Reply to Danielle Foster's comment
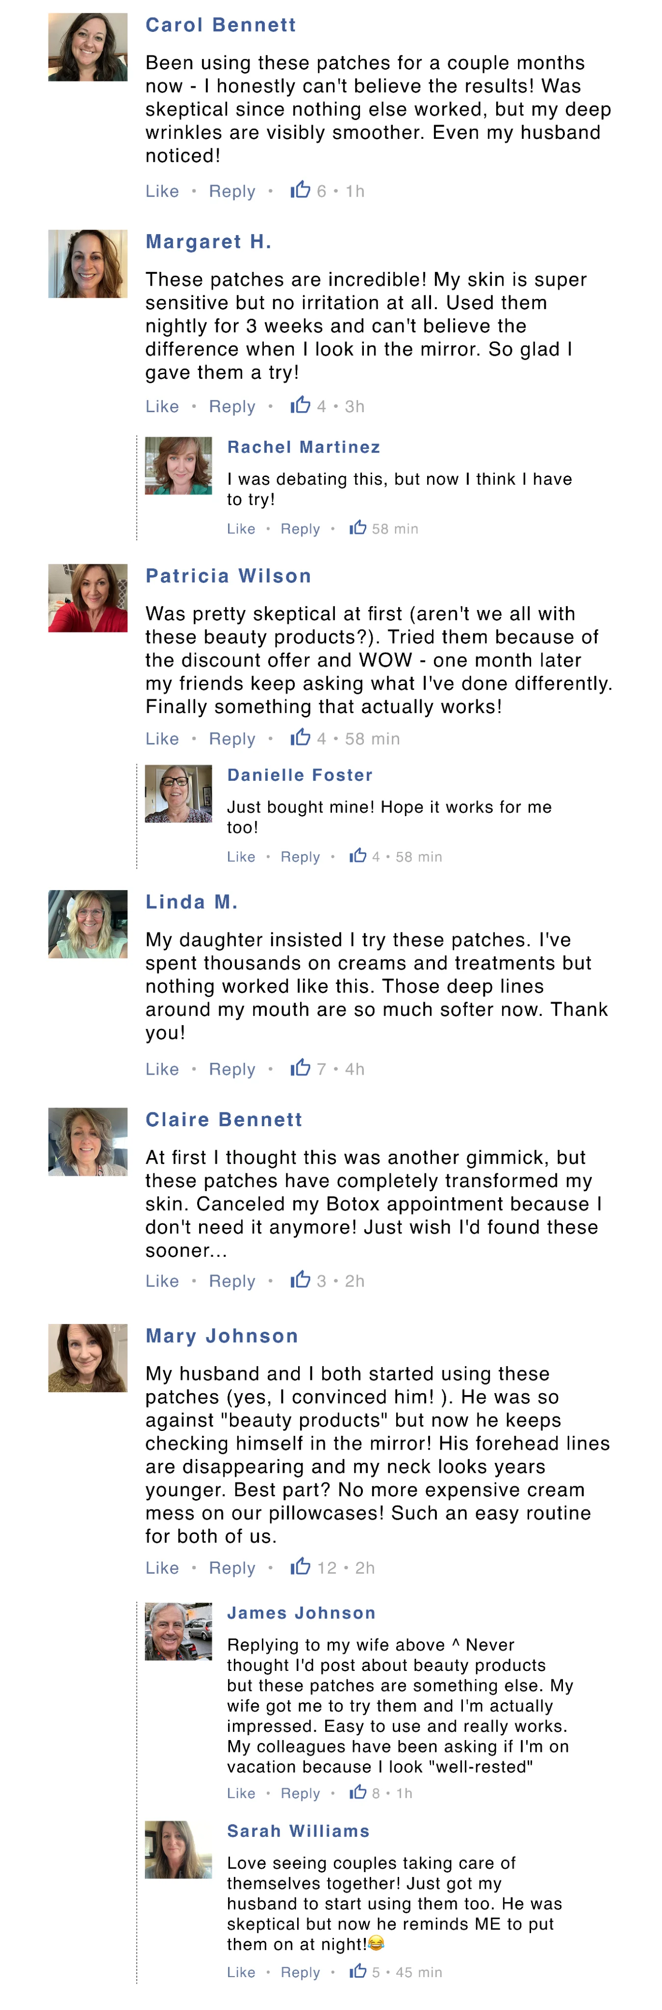662x2010 pixels. coord(300,857)
